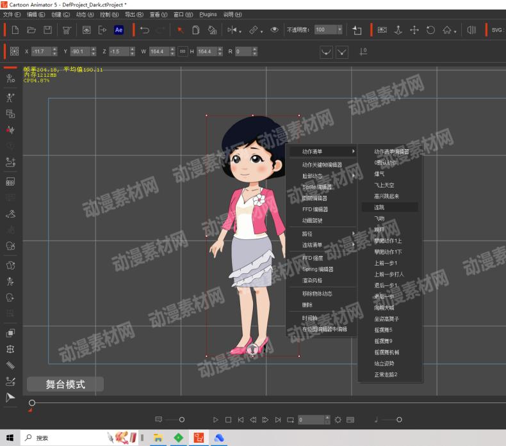The height and width of the screenshot is (446, 506).
Task: Expand the 路径 submenu entry
Action: point(322,234)
